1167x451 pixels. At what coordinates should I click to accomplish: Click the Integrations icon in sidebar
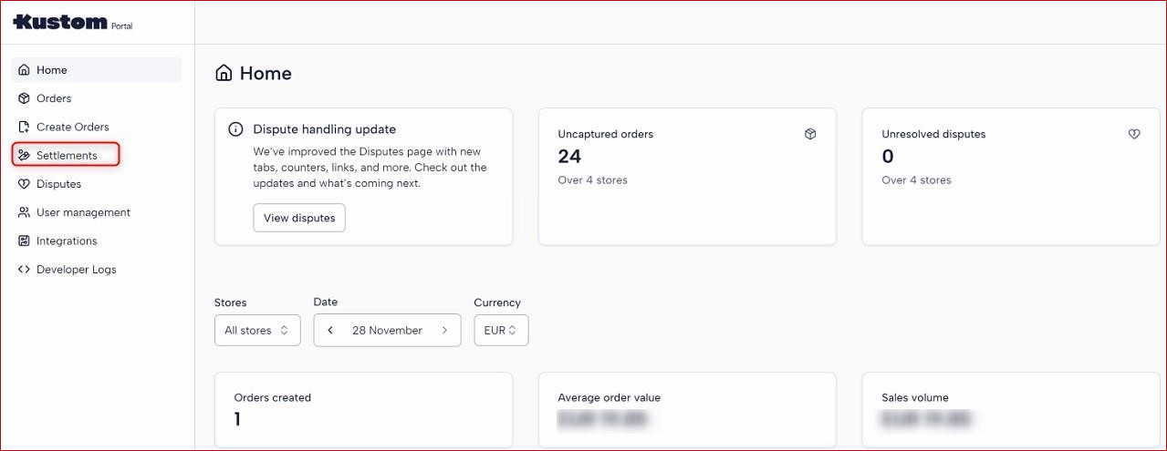coord(25,241)
